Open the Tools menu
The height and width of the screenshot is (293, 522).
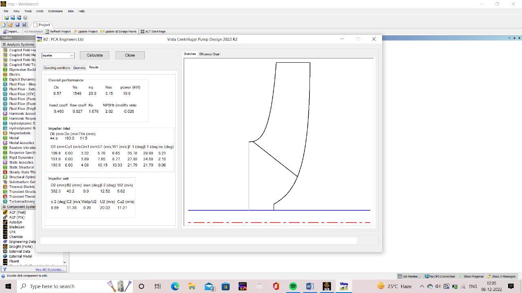[28, 11]
